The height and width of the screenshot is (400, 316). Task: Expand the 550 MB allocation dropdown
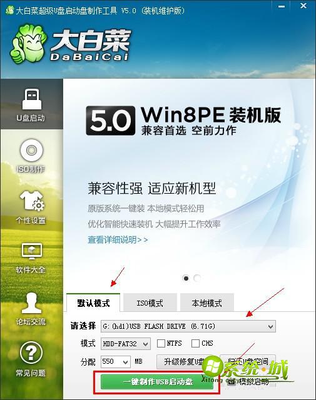pos(116,362)
